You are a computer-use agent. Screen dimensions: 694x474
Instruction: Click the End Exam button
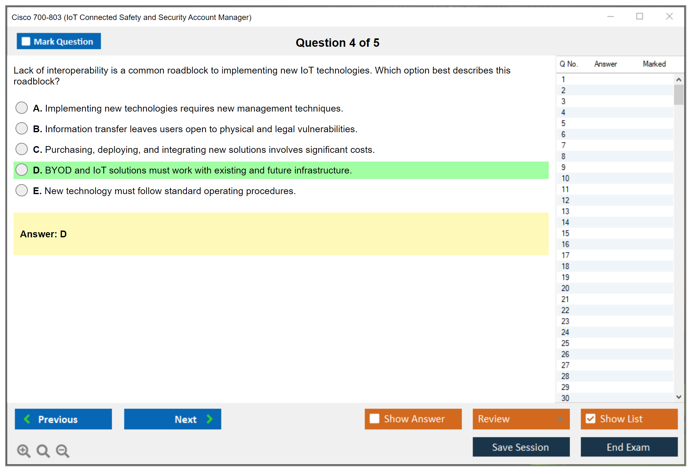pyautogui.click(x=628, y=447)
